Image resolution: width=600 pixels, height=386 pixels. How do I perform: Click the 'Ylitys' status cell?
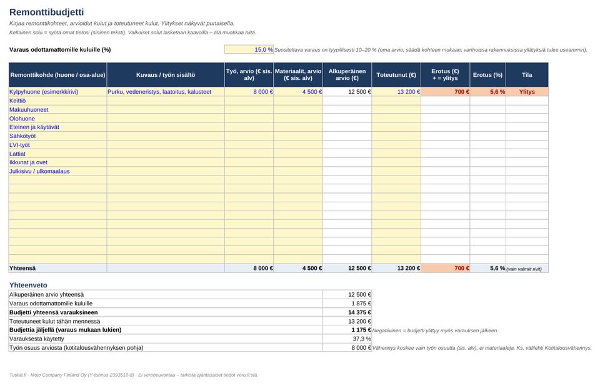(527, 92)
